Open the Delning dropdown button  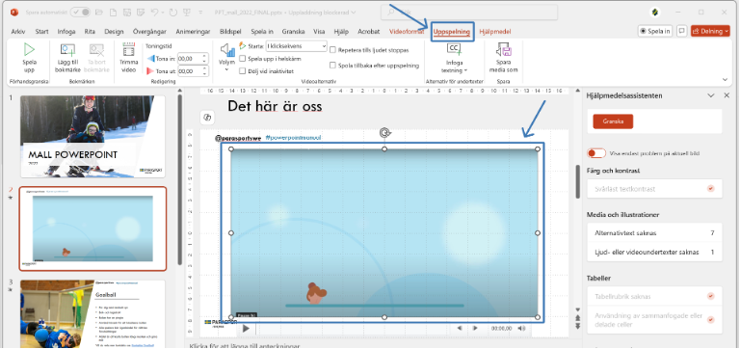(x=710, y=31)
